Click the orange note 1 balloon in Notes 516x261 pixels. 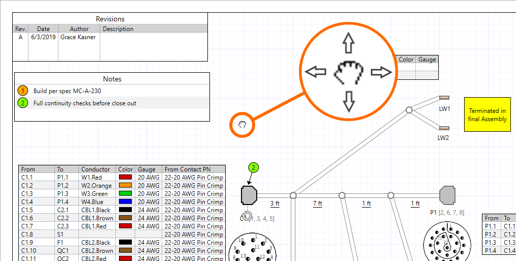[x=22, y=91]
